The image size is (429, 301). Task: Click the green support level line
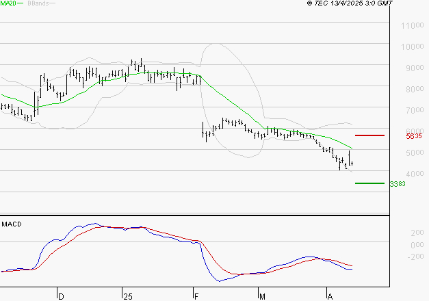pos(369,183)
